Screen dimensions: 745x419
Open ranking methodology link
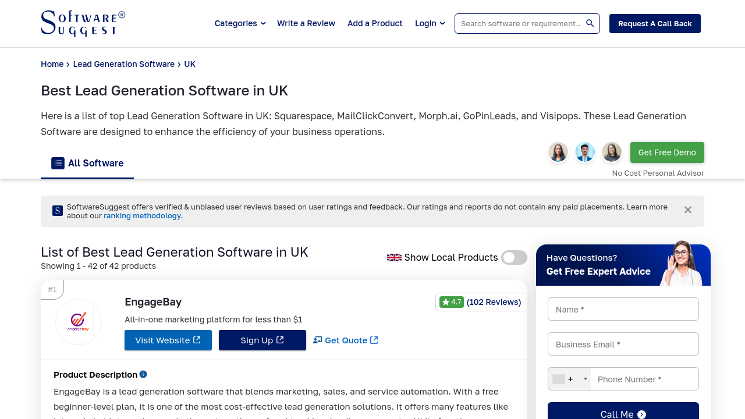click(x=143, y=216)
